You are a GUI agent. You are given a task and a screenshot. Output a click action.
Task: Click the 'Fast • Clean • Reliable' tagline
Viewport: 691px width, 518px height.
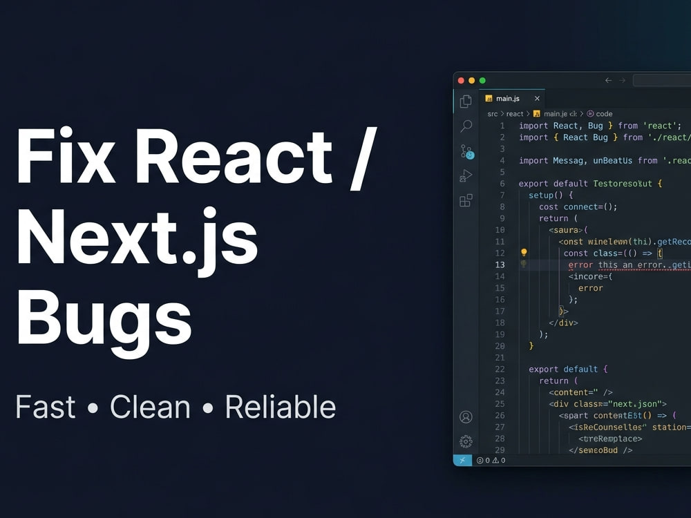point(176,407)
